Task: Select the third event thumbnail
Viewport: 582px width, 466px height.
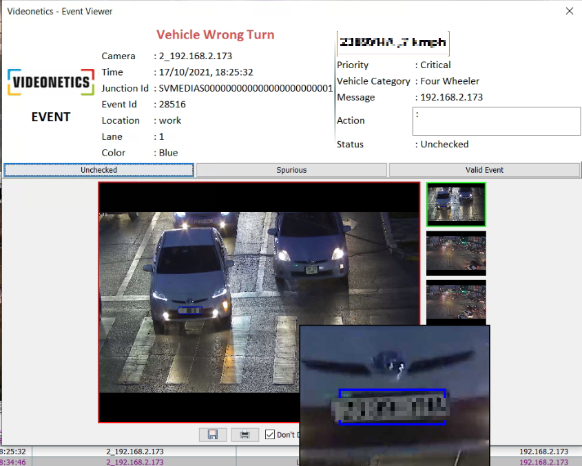Action: click(456, 300)
